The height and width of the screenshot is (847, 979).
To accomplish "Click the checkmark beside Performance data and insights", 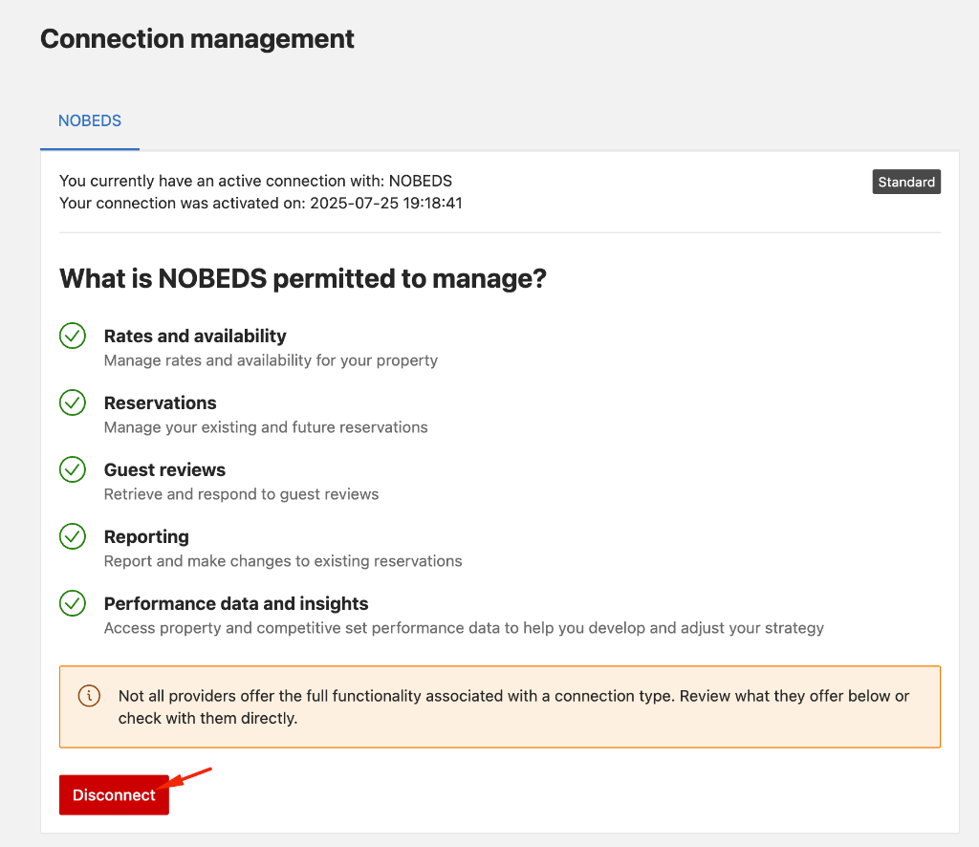I will click(73, 604).
